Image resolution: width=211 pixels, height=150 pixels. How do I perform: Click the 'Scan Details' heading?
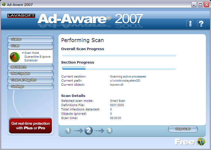click(73, 96)
